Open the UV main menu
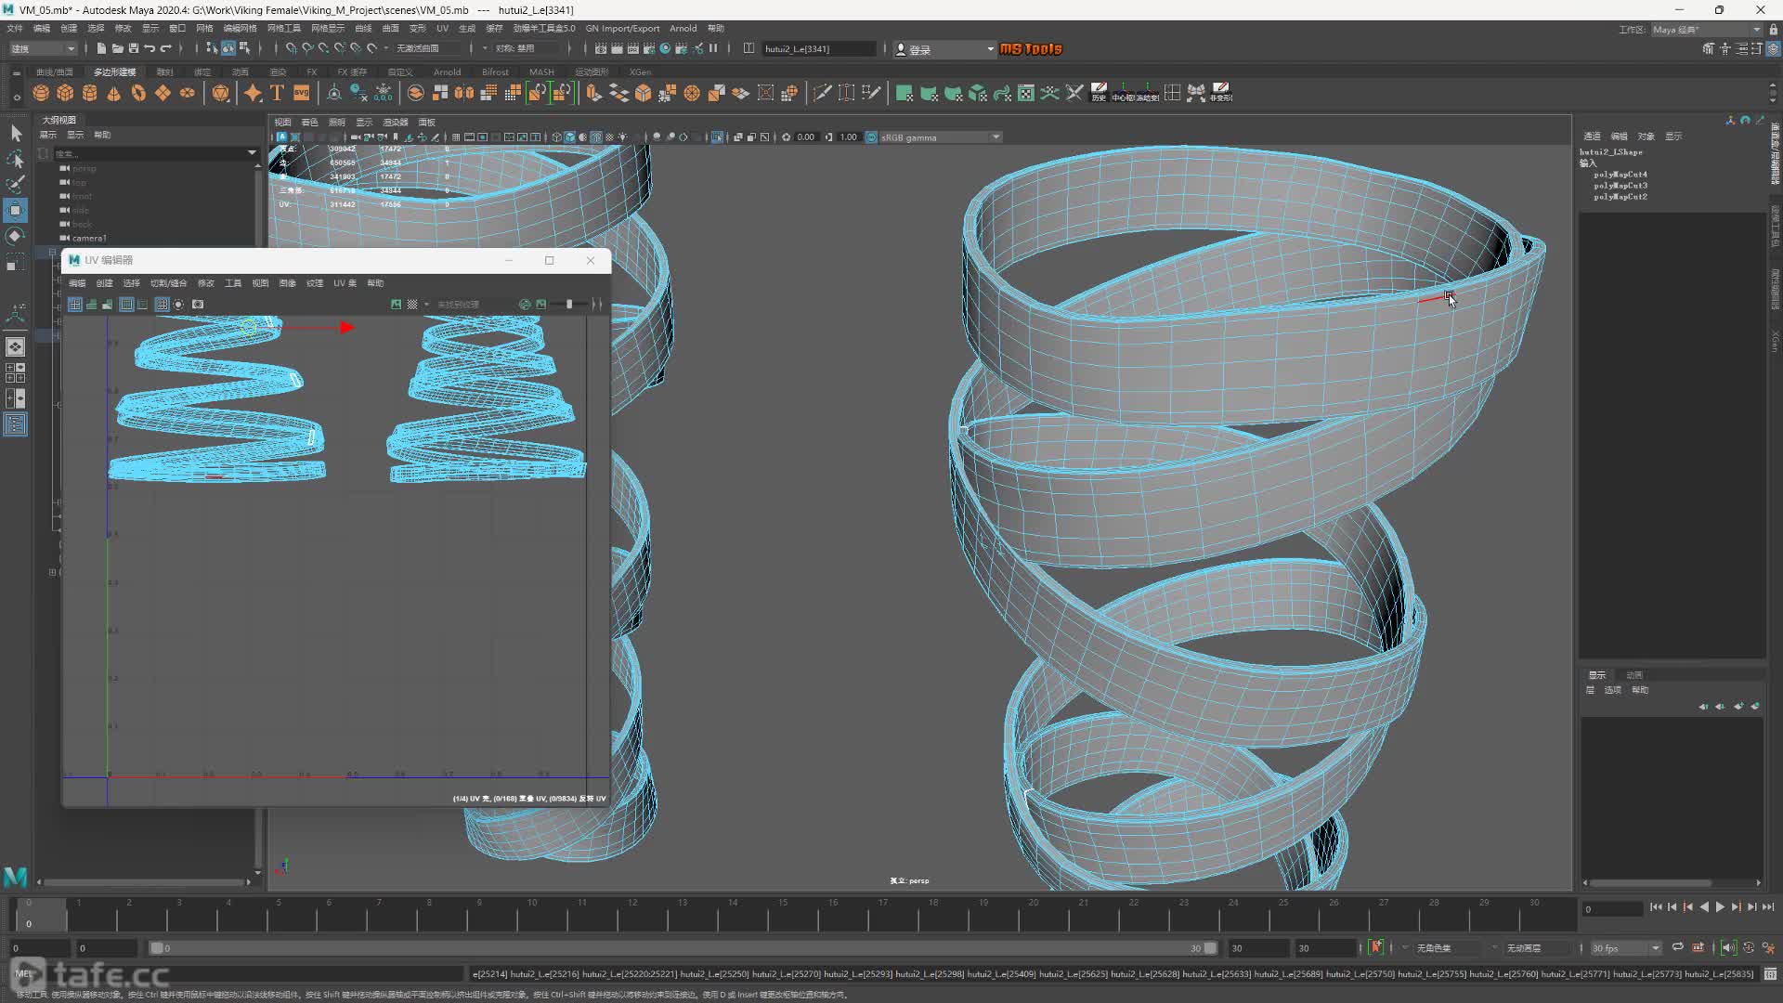 pos(442,29)
